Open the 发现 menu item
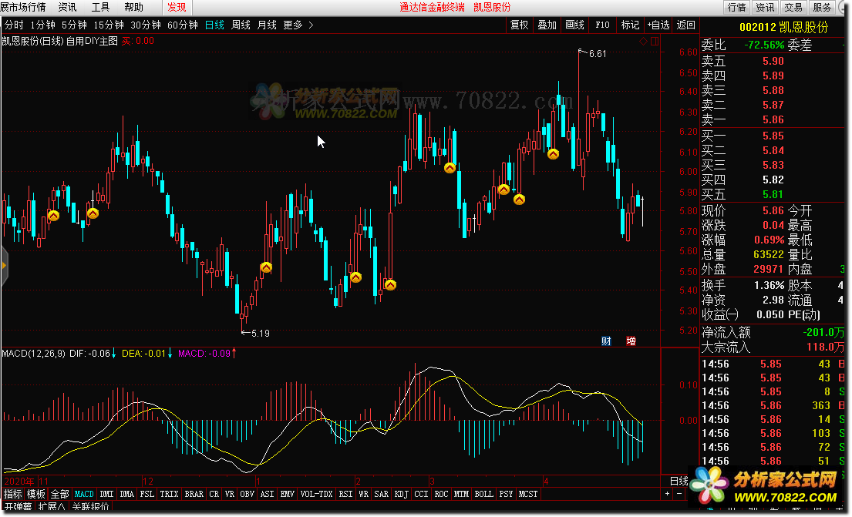This screenshot has width=852, height=517. (177, 7)
